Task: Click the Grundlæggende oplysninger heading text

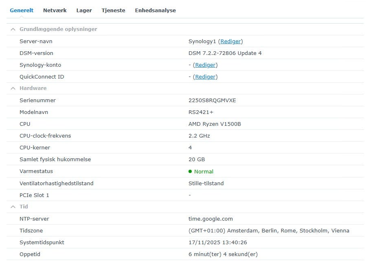Action: point(58,29)
